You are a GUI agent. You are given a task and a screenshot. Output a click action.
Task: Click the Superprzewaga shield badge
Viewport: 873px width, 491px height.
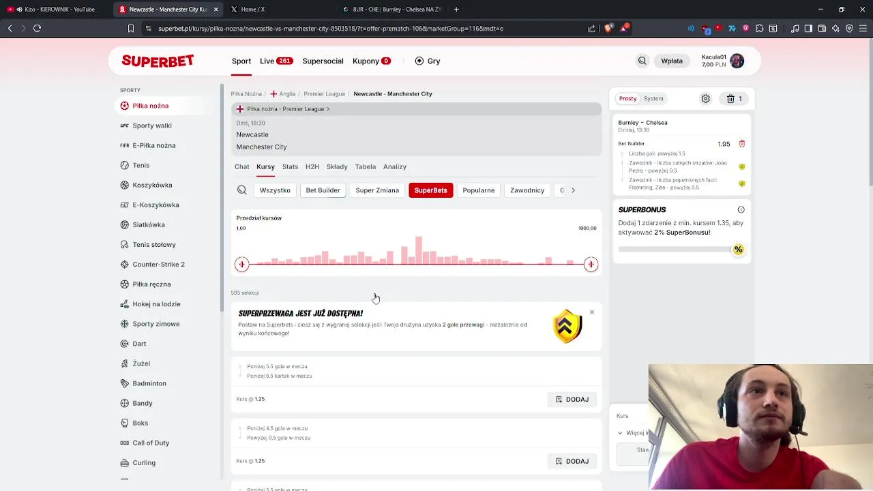click(567, 326)
